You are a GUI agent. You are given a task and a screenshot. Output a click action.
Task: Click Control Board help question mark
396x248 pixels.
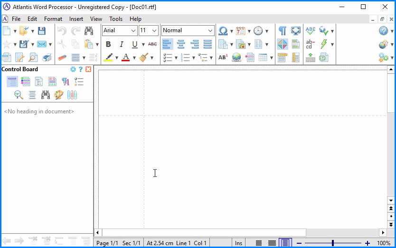[81, 69]
